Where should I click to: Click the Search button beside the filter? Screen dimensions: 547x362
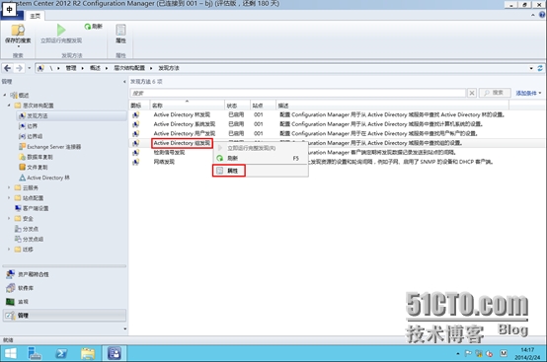495,93
